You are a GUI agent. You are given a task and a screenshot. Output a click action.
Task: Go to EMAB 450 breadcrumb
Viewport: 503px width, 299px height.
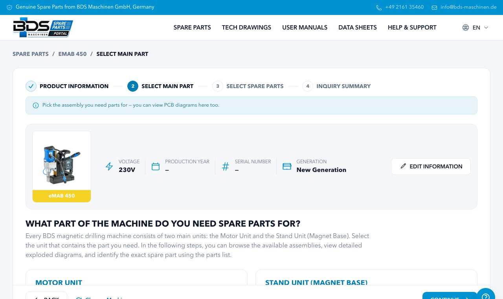tap(72, 54)
